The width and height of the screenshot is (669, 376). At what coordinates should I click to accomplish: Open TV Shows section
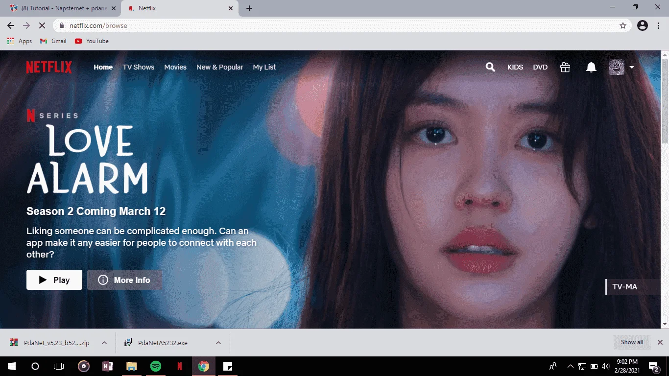pyautogui.click(x=139, y=67)
